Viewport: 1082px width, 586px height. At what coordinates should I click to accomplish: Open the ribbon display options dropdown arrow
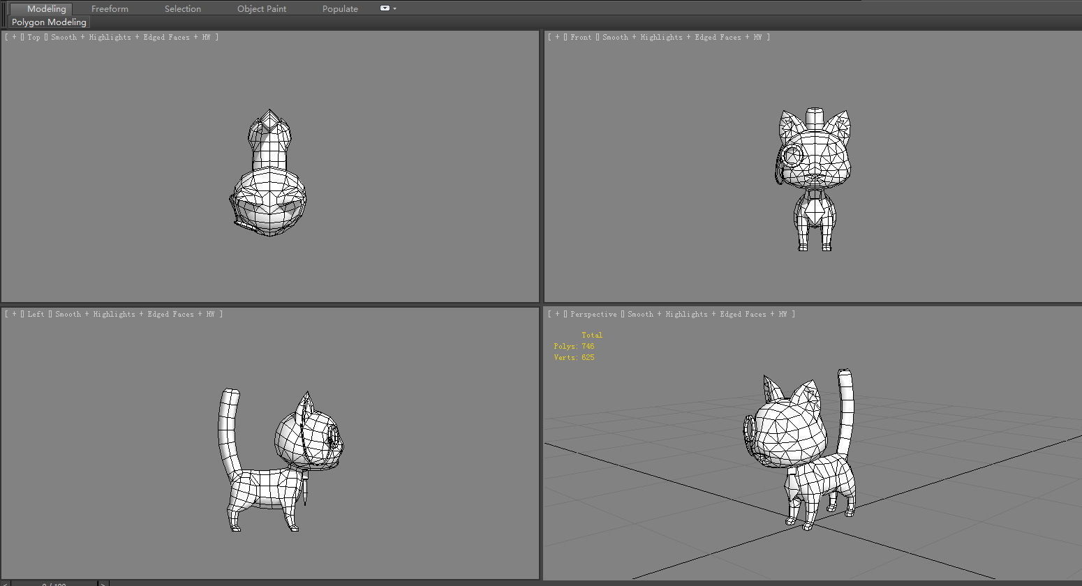395,8
